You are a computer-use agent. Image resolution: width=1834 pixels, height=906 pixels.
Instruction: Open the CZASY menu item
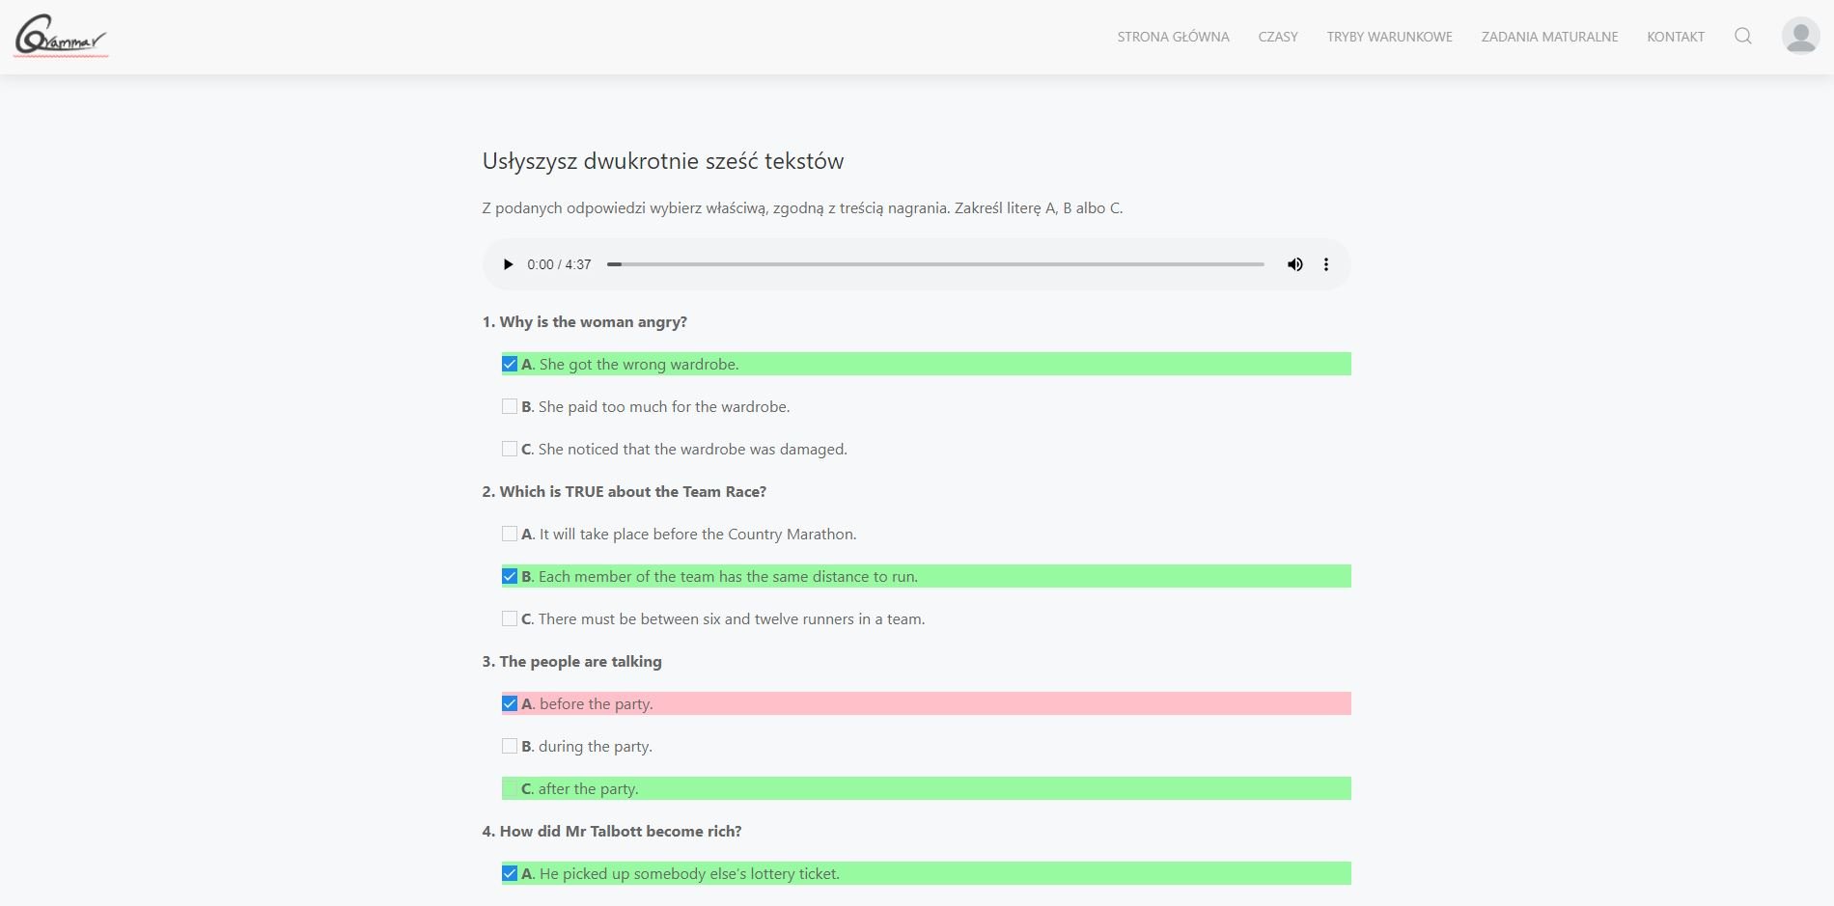pyautogui.click(x=1277, y=37)
